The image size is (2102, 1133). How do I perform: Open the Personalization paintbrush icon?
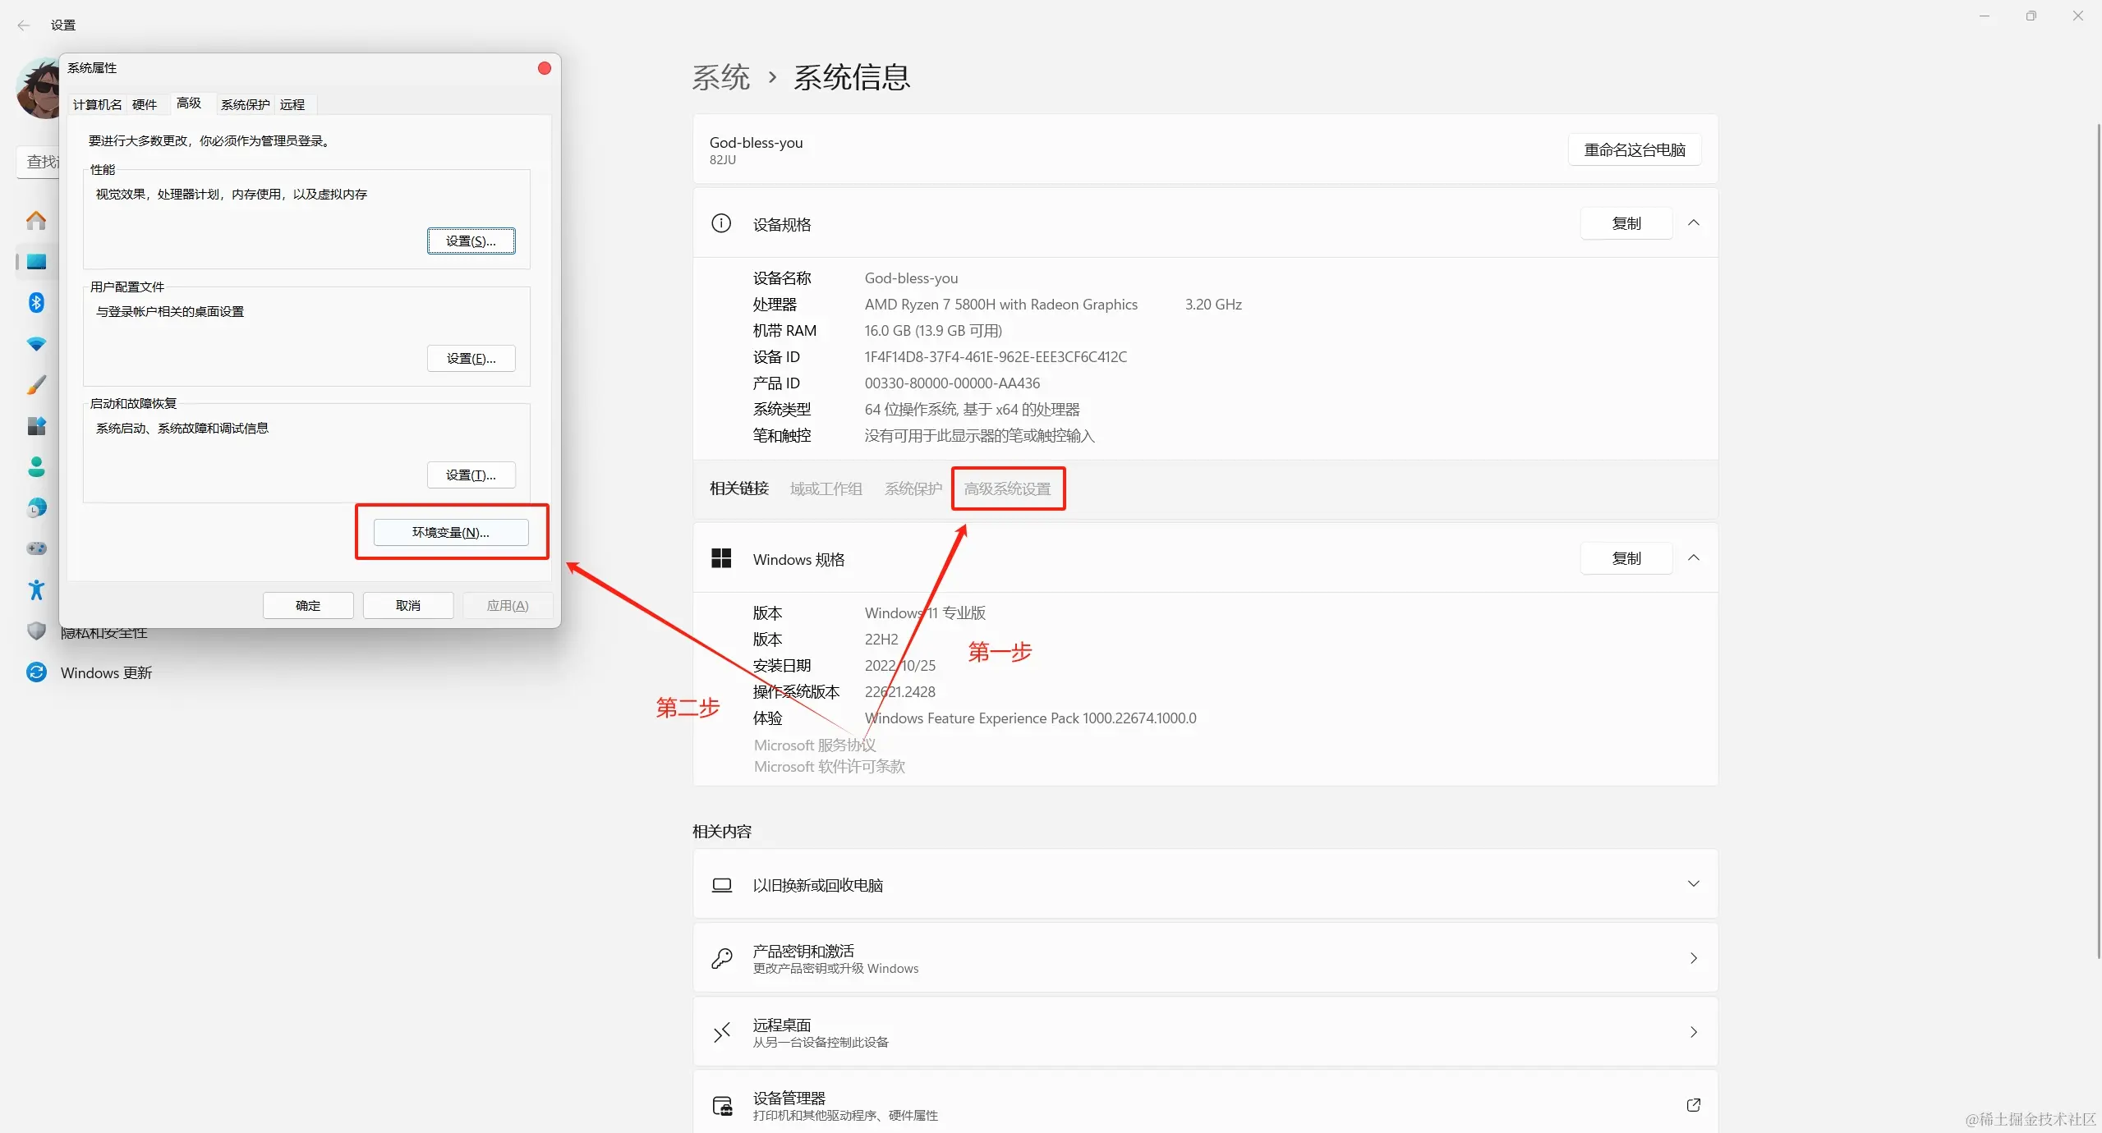coord(36,385)
